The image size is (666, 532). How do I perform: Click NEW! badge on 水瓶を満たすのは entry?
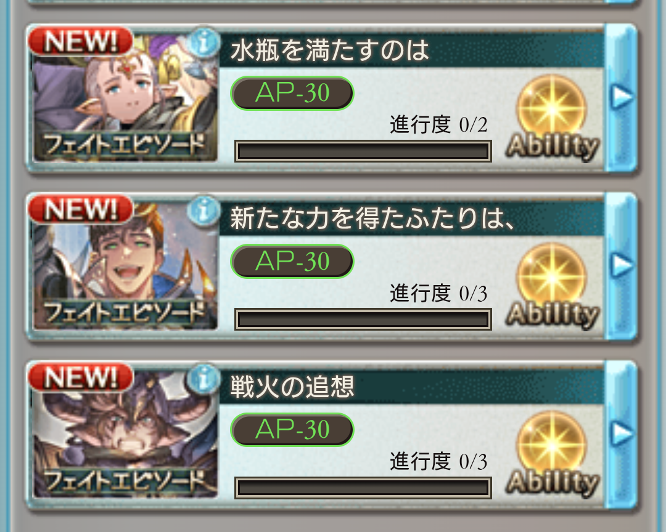(x=81, y=41)
